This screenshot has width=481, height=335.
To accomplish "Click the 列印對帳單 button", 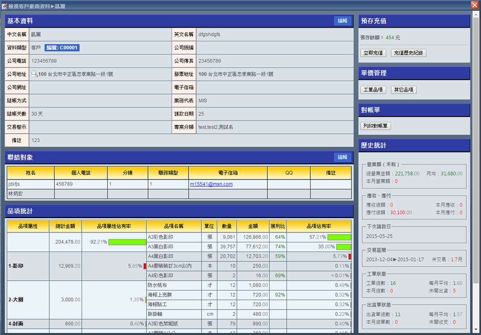I will pyautogui.click(x=376, y=126).
